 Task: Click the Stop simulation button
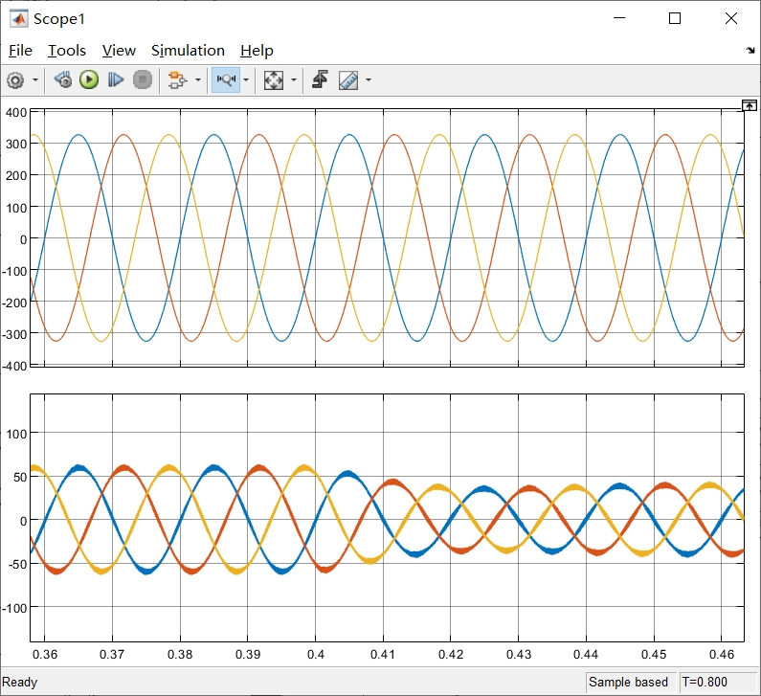pyautogui.click(x=143, y=80)
